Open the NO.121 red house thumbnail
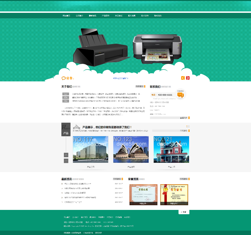This screenshot has height=235, width=251. (x=171, y=149)
